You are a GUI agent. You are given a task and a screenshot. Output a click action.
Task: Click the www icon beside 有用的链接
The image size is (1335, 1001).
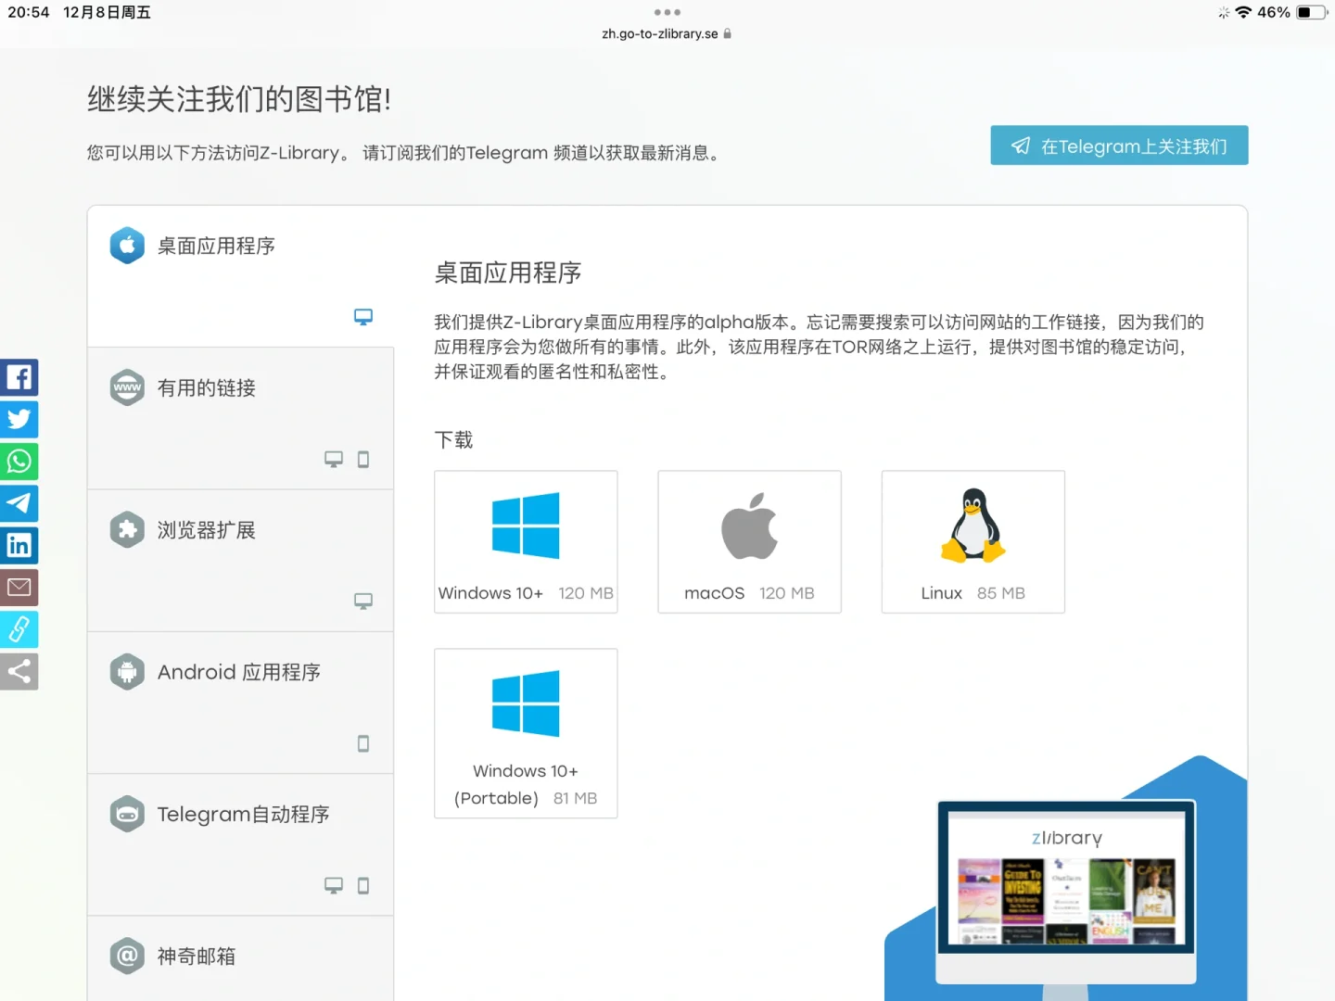127,387
